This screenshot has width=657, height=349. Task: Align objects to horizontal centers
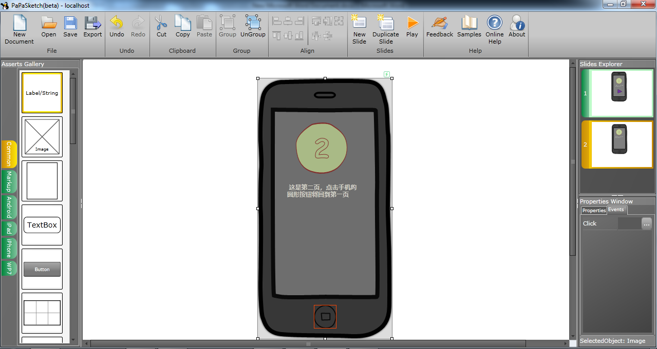288,21
